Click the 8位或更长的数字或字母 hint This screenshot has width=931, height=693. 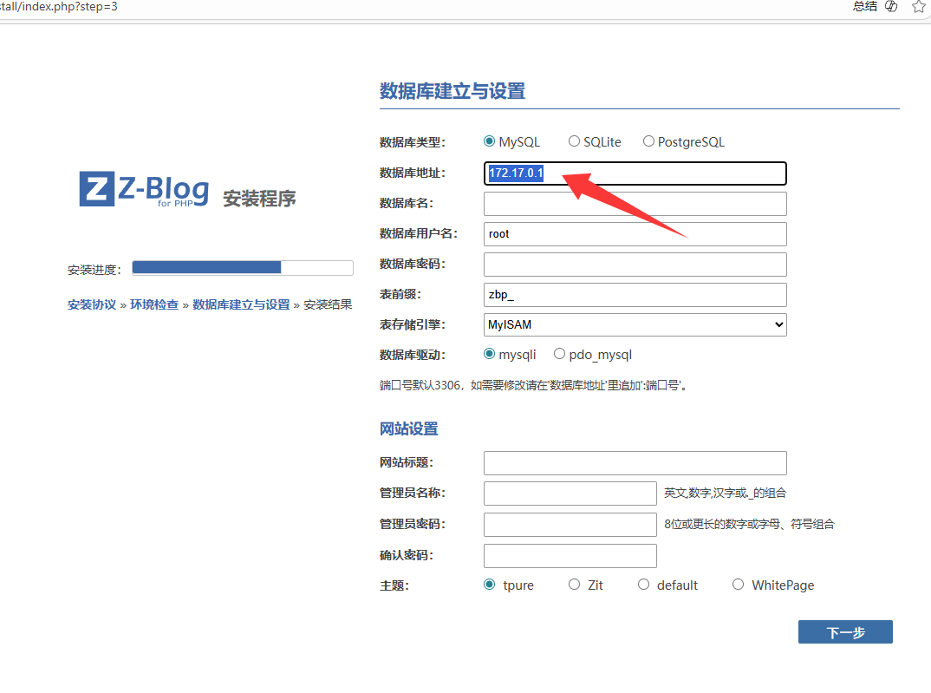click(x=749, y=525)
